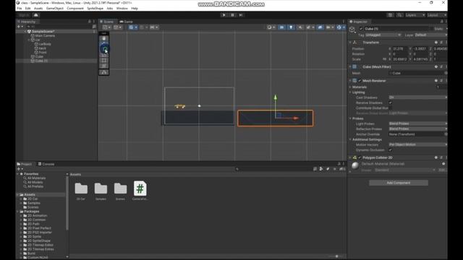Open the Tag dropdown
This screenshot has height=260, width=463.
pyautogui.click(x=383, y=35)
